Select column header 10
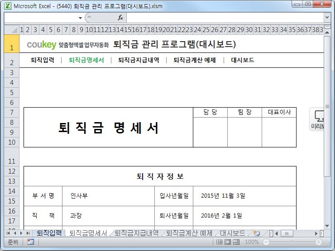The image size is (335, 251). coord(89,30)
